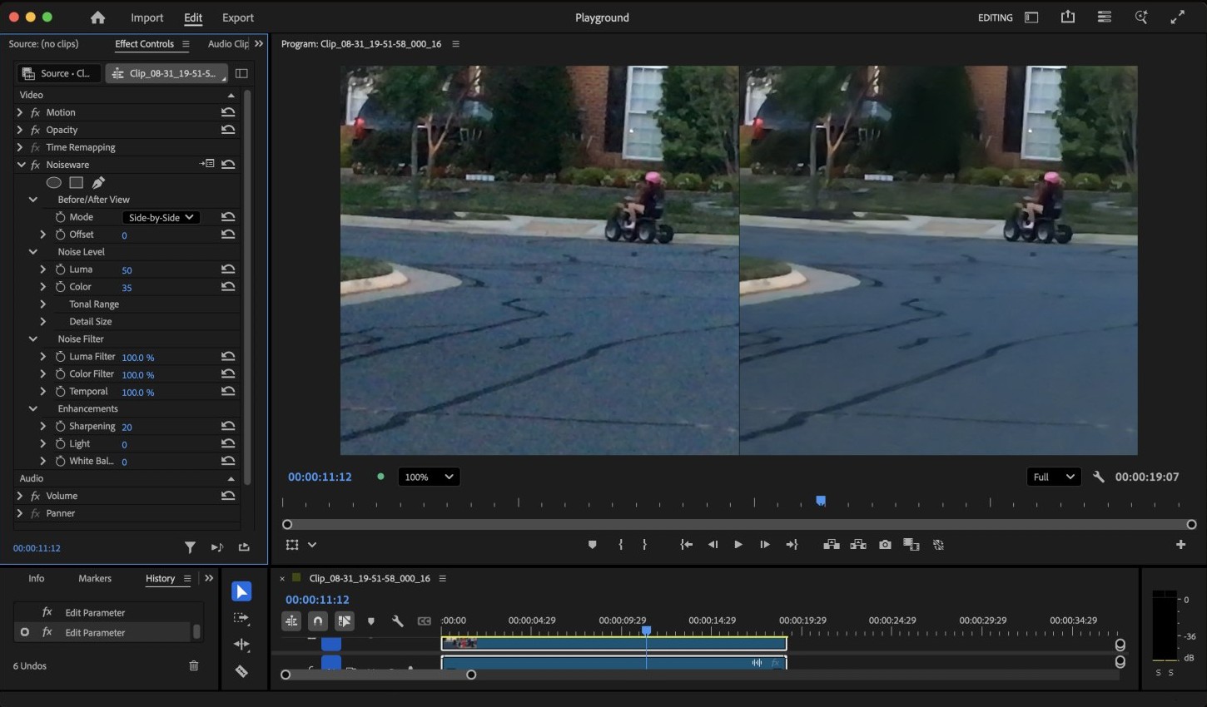Viewport: 1207px width, 707px height.
Task: Toggle the Opacity fx effect
Action: [x=35, y=130]
